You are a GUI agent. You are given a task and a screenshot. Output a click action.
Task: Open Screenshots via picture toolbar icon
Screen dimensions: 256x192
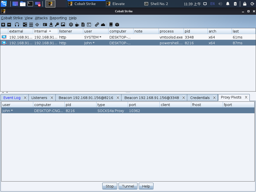coord(63,24)
